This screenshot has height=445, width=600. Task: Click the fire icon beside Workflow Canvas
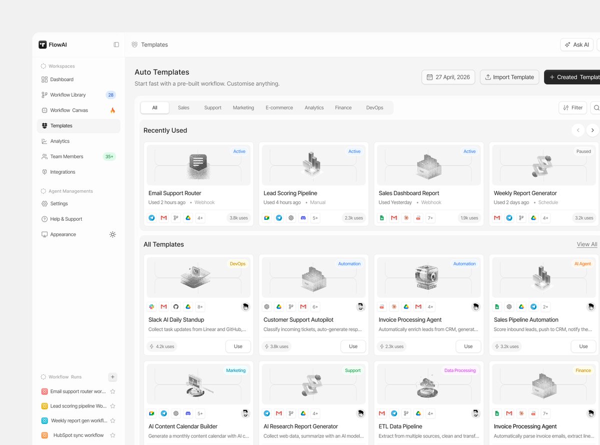point(113,110)
